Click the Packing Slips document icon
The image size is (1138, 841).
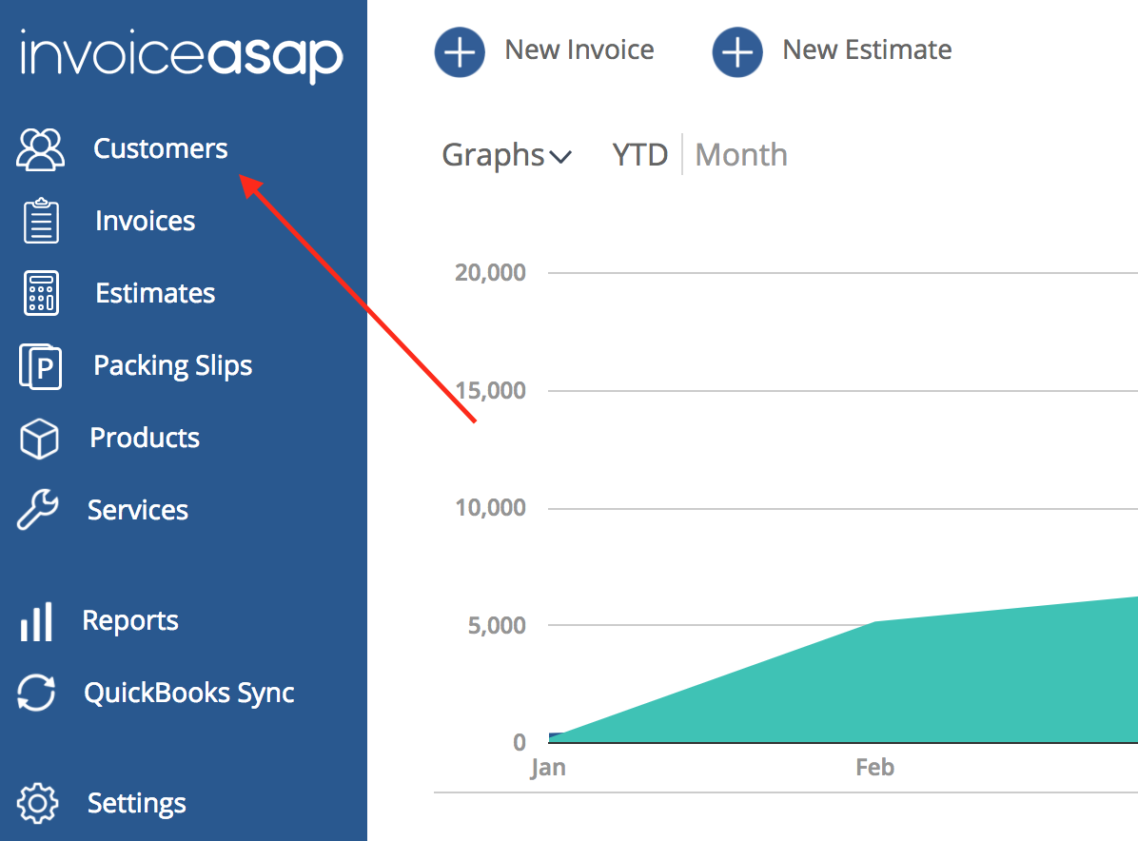pos(40,366)
